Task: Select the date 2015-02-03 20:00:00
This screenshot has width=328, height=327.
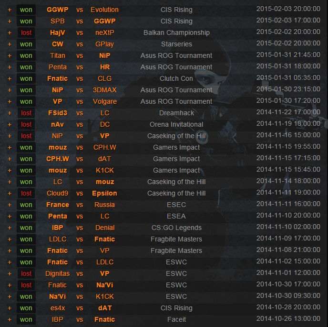Action: 288,9
